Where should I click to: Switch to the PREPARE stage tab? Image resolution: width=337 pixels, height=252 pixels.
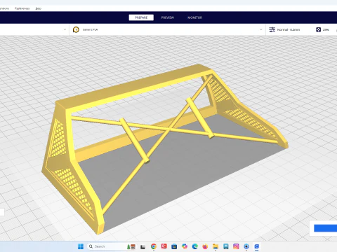point(141,17)
